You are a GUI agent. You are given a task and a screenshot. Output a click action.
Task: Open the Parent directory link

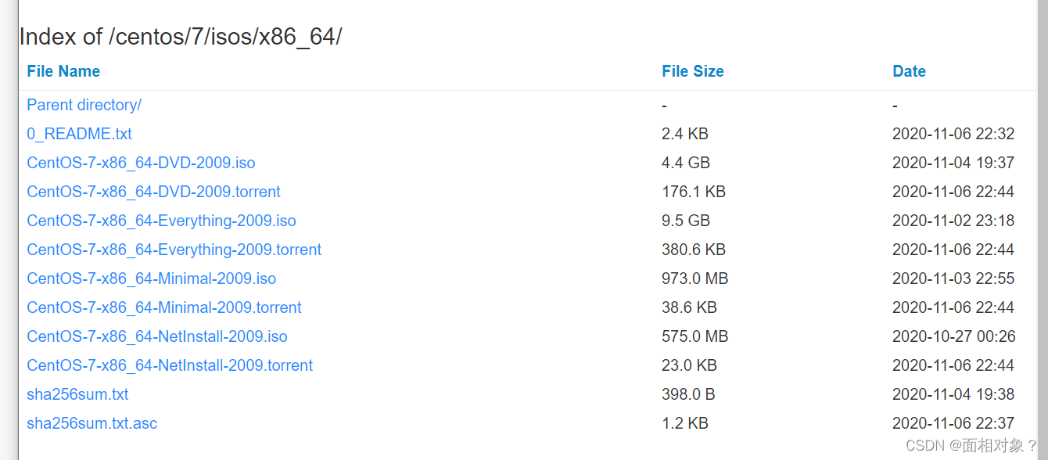pos(84,105)
